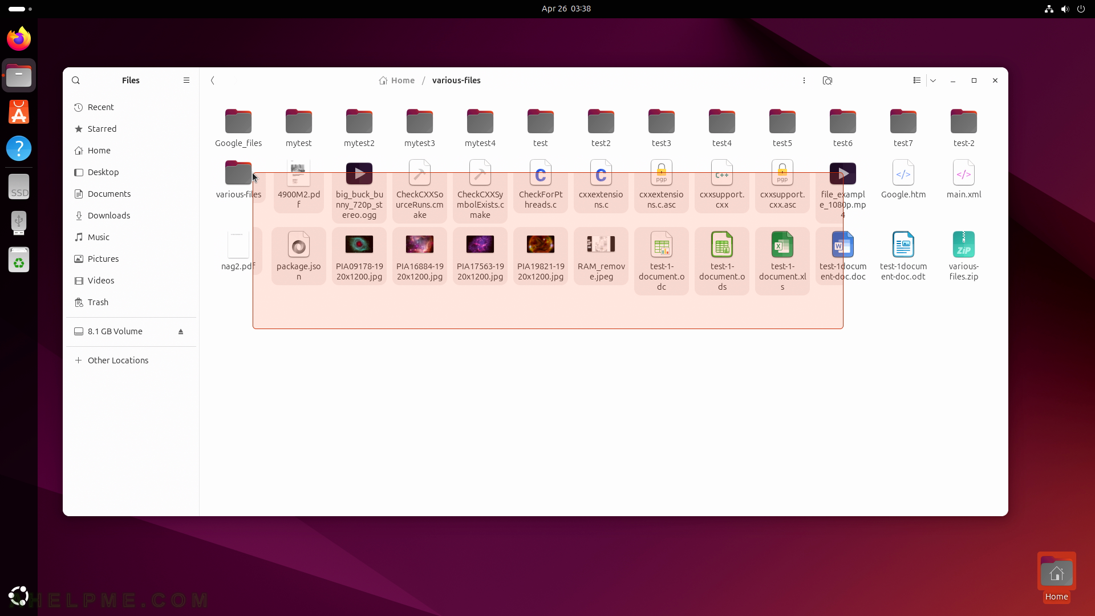1095x616 pixels.
Task: Eject the 8.1 GB Volume
Action: point(181,331)
